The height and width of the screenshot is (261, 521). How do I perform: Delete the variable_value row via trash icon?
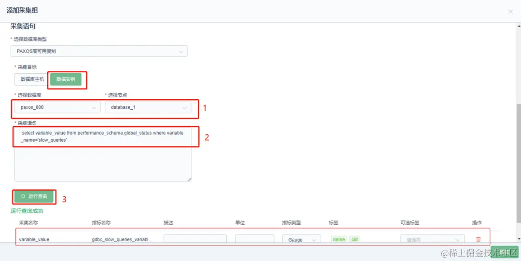click(x=478, y=239)
